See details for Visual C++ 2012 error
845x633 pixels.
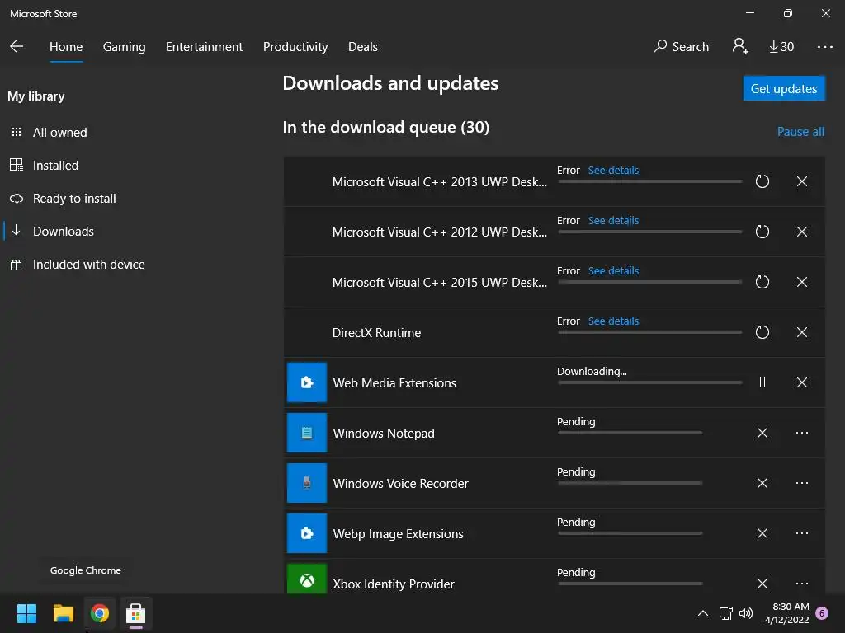(x=613, y=221)
